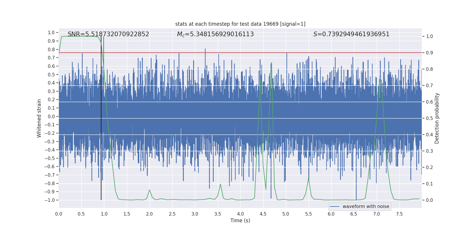Click the 'Time (s)' x-axis label

coord(240,221)
